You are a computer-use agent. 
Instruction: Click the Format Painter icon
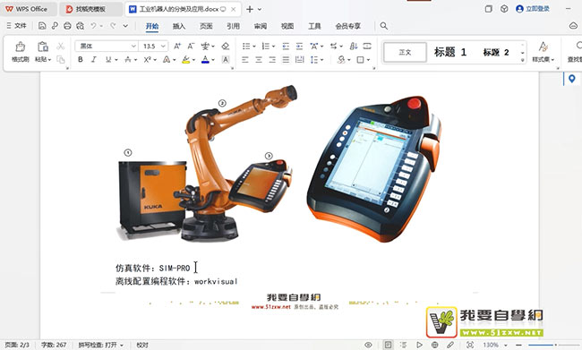20,51
